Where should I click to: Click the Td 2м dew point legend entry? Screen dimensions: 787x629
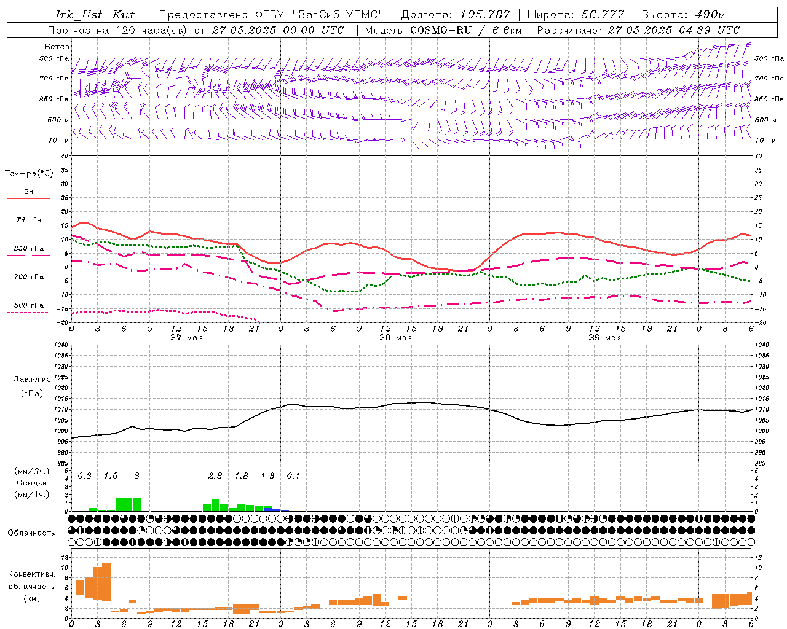pyautogui.click(x=29, y=220)
